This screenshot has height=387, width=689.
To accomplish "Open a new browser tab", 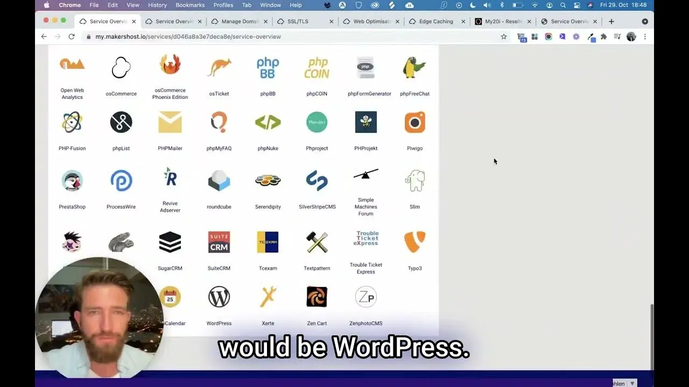I will (611, 21).
